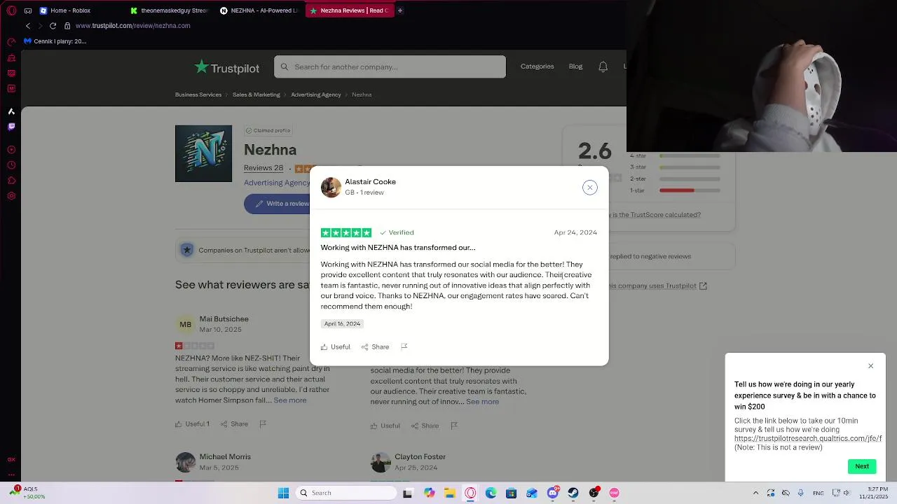The height and width of the screenshot is (504, 897).
Task: Go to Sales & Marketing breadcrumb
Action: [256, 94]
